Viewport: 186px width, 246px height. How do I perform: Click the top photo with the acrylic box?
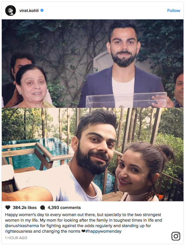[x=93, y=64]
